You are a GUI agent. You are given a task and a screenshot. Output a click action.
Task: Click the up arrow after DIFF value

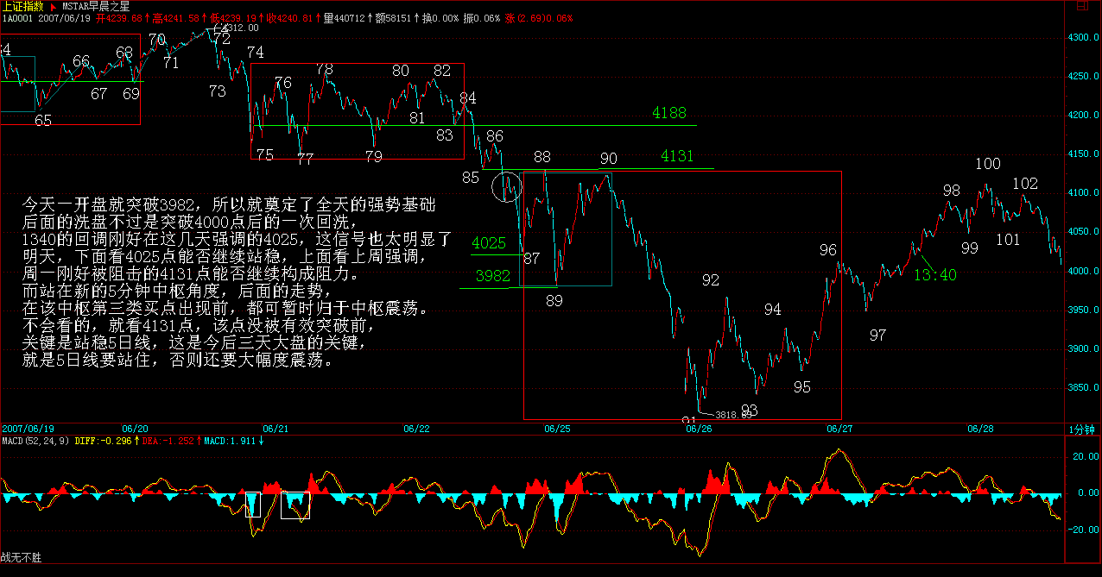coord(136,442)
